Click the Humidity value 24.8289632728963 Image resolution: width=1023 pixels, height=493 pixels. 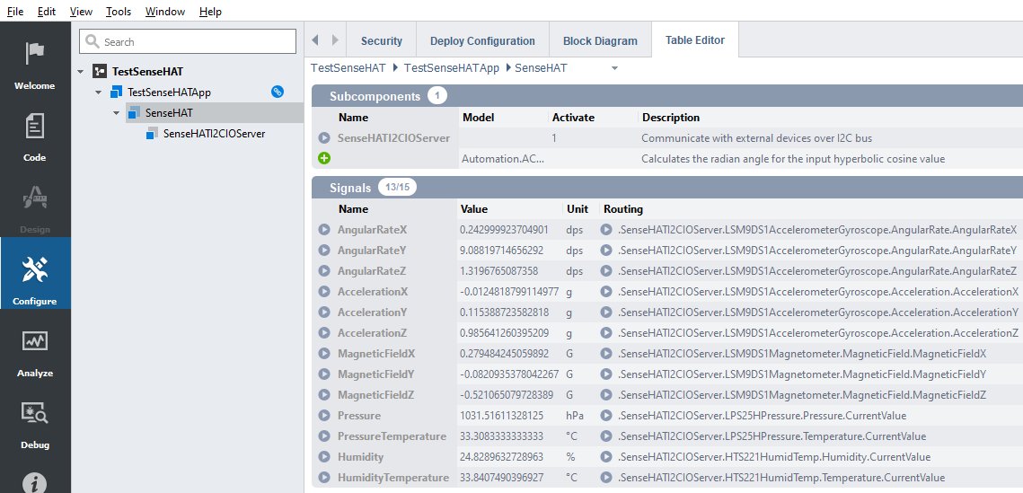tap(501, 456)
